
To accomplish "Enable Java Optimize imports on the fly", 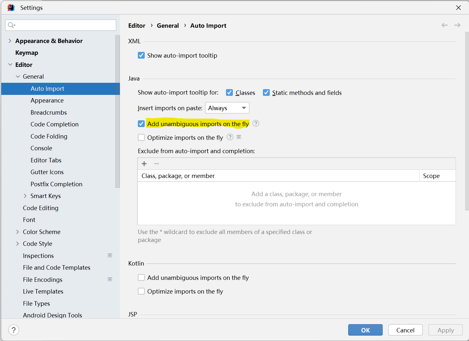I will tap(141, 138).
